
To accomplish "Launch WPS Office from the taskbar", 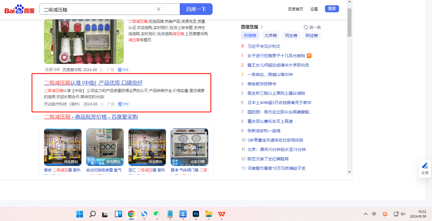I will (x=222, y=214).
